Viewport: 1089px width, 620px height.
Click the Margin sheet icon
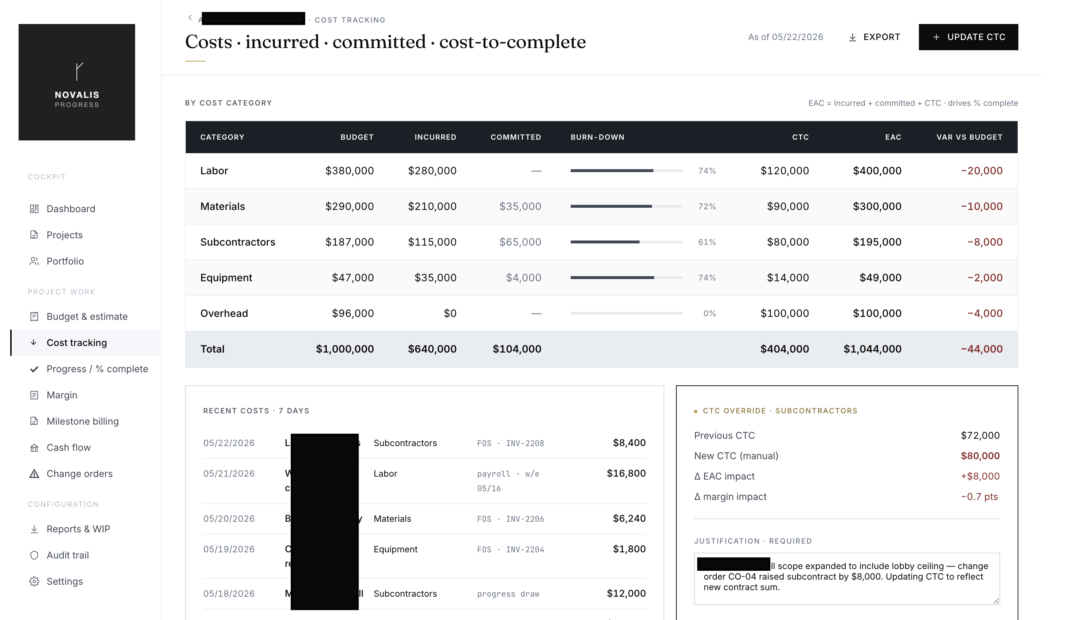point(34,395)
